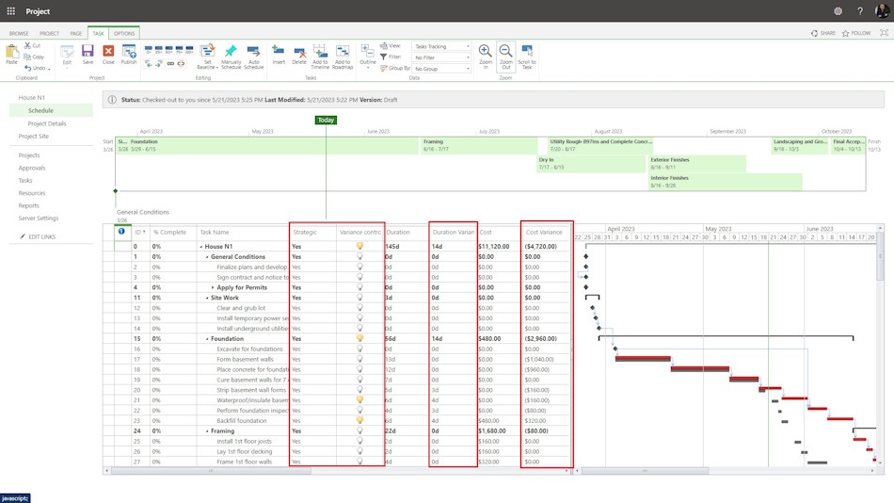Image resolution: width=894 pixels, height=503 pixels.
Task: Open Server Settings from the sidebar
Action: click(39, 219)
